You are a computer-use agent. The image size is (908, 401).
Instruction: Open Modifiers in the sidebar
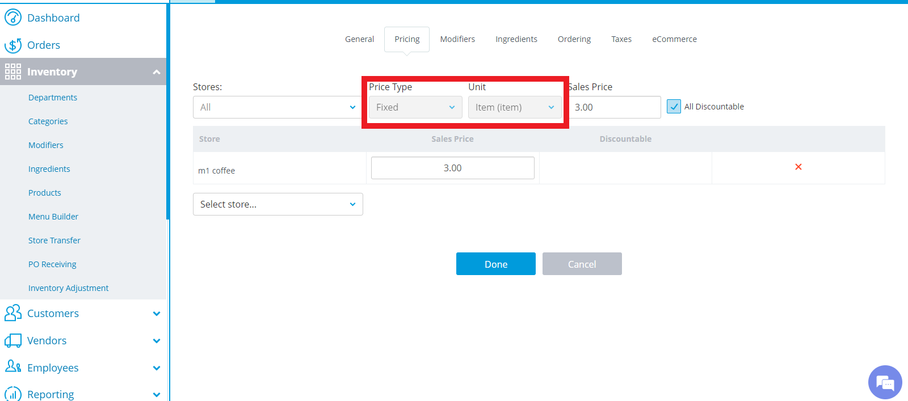coord(46,145)
